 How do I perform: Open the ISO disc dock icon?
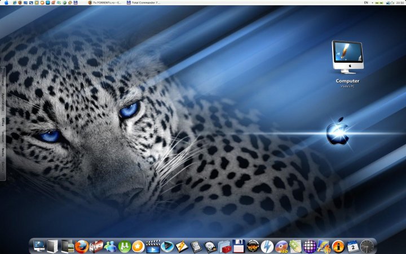(x=281, y=247)
